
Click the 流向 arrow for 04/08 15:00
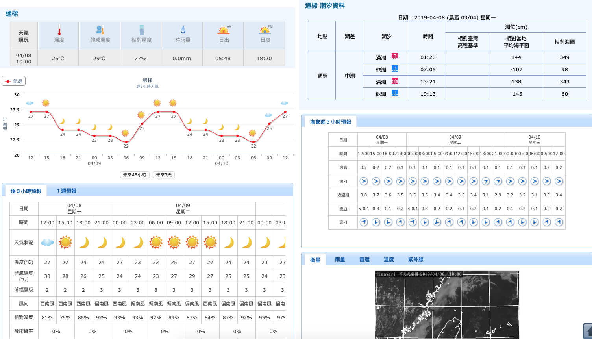pyautogui.click(x=376, y=222)
